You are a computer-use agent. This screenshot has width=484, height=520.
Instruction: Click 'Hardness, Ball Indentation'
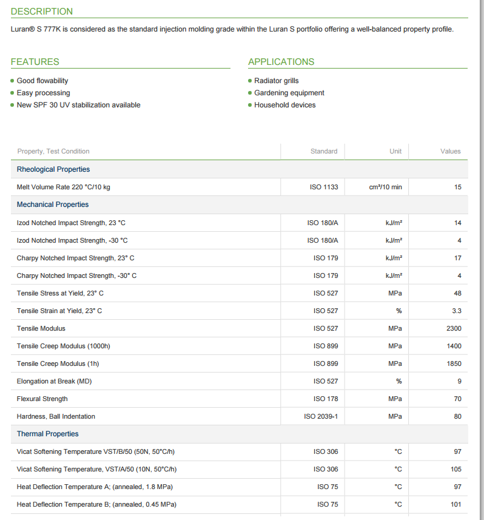56,416
